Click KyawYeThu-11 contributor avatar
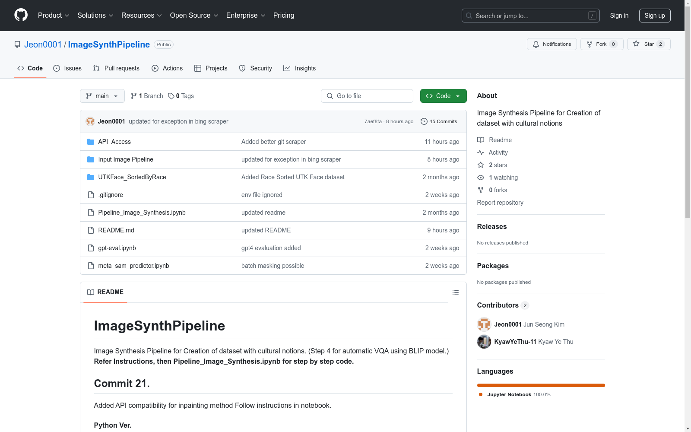Viewport: 691px width, 432px height. pyautogui.click(x=484, y=342)
